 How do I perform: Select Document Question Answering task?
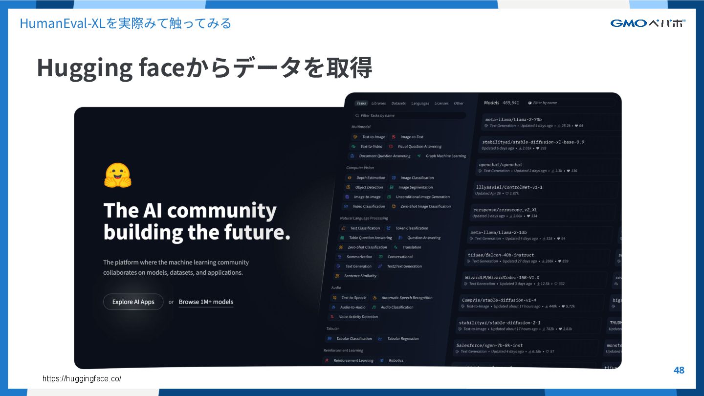[380, 156]
